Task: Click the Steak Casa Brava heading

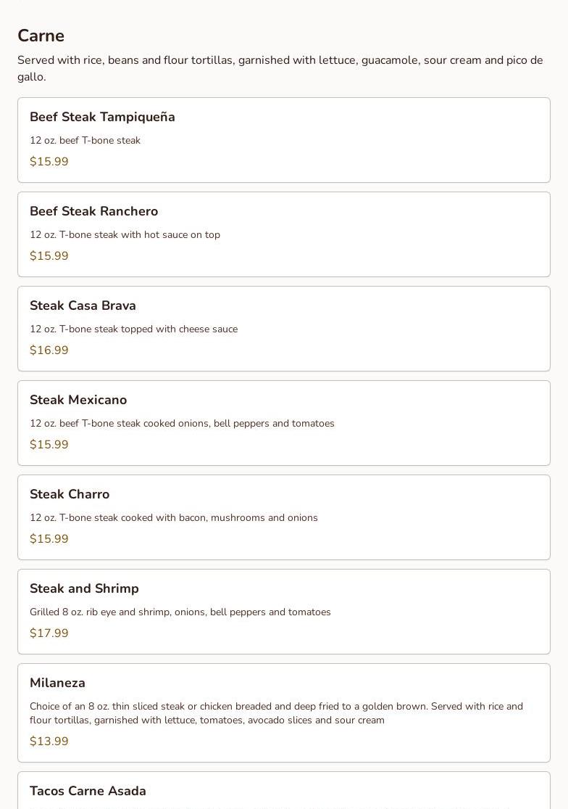Action: 83,306
